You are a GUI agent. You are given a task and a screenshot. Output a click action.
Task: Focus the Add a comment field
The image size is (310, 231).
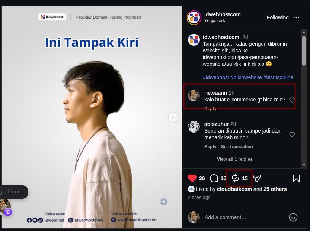coord(245,217)
